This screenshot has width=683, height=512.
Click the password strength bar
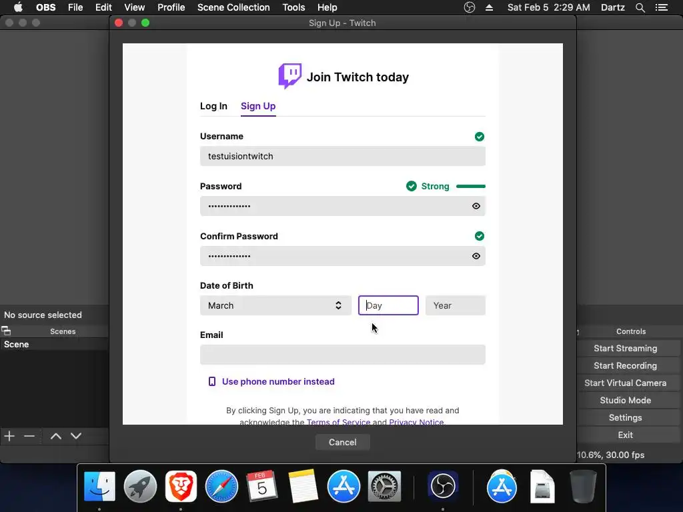(471, 187)
